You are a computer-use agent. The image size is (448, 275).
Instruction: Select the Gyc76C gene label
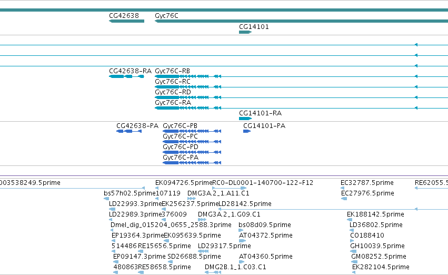[x=166, y=16]
